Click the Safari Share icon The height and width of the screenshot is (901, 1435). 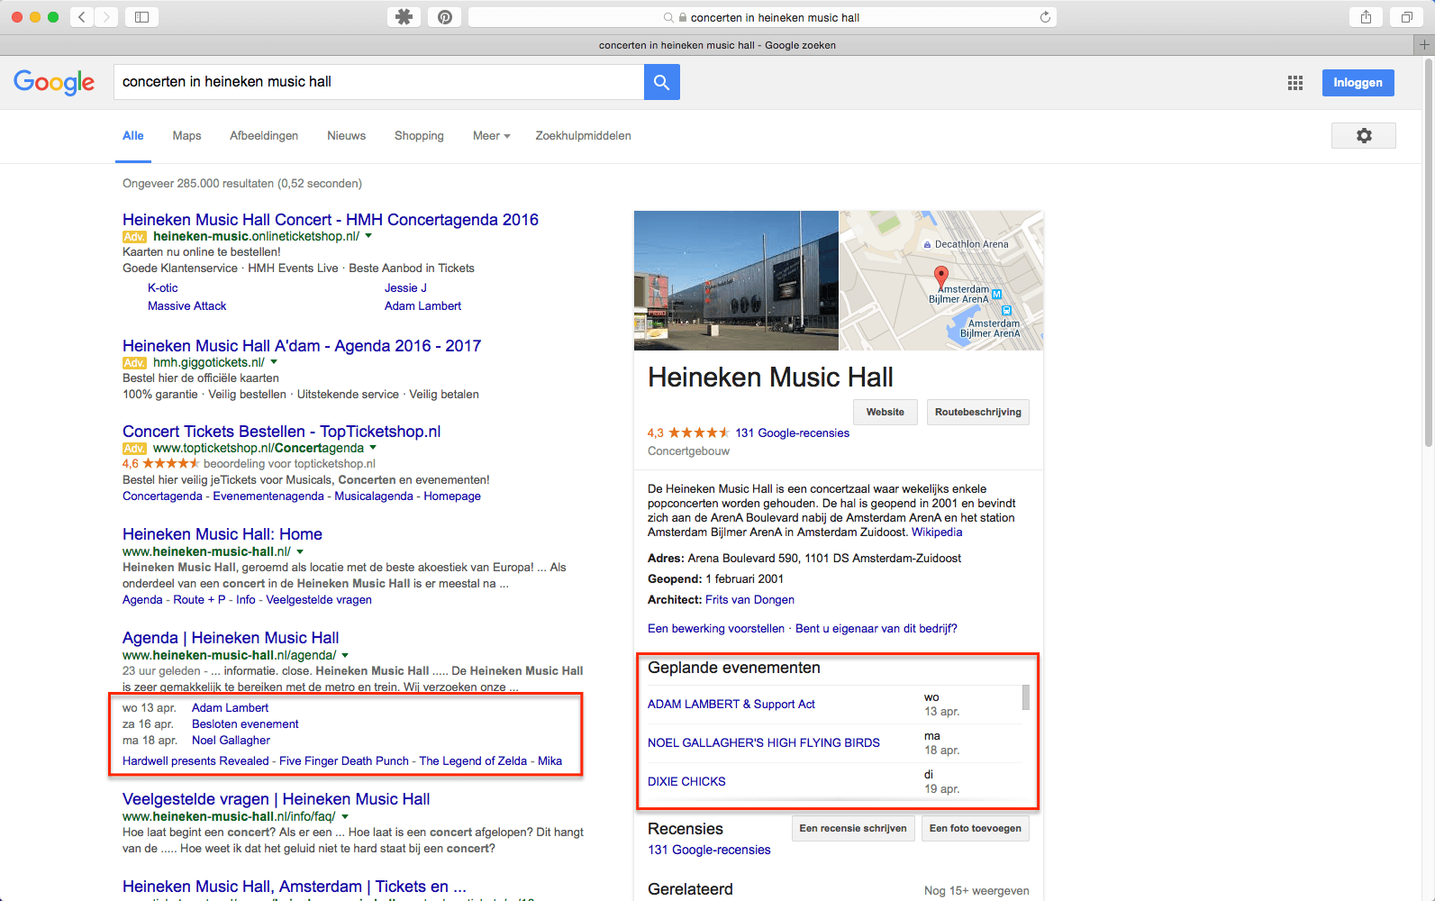tap(1366, 17)
